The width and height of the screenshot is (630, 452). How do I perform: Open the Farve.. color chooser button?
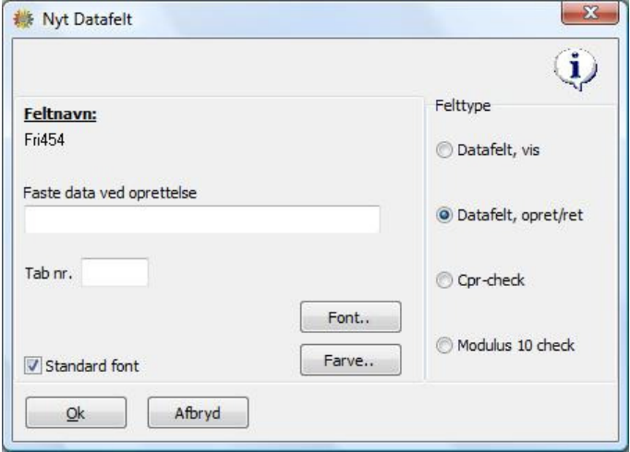click(350, 360)
